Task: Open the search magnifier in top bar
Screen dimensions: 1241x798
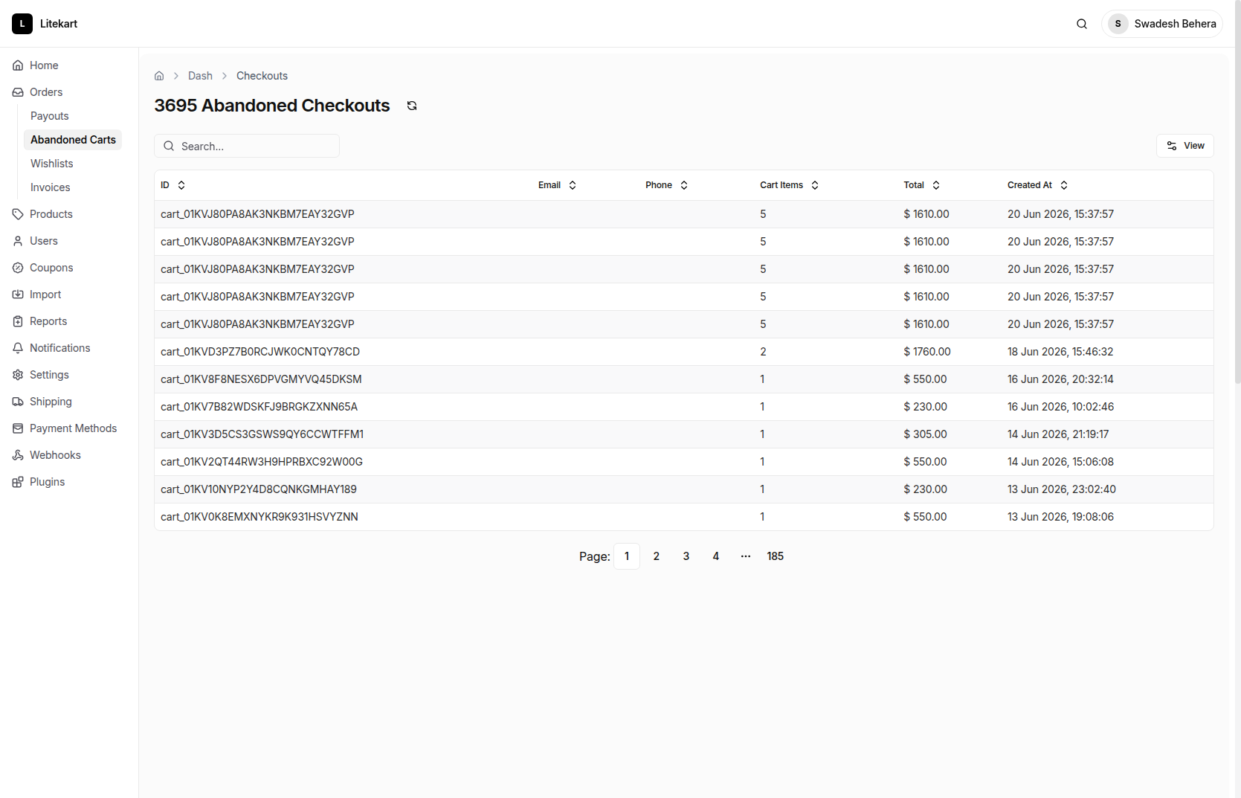Action: click(1082, 24)
